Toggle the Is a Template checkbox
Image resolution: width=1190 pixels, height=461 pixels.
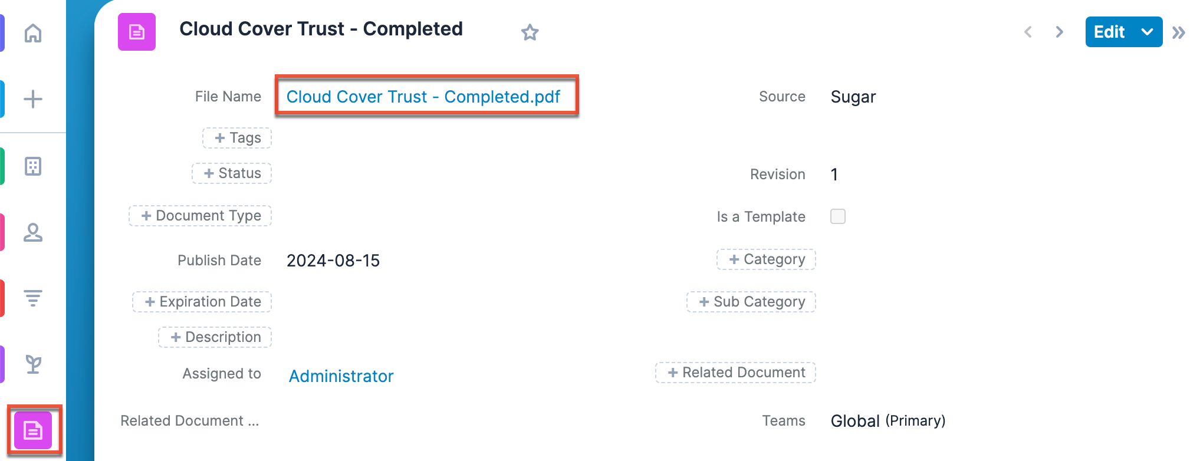click(837, 216)
